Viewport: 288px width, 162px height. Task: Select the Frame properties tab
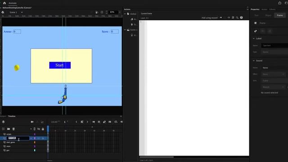[280, 15]
